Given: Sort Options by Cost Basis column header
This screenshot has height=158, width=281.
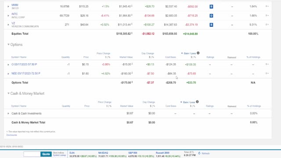Looking at the screenshot, I should pyautogui.click(x=170, y=57).
